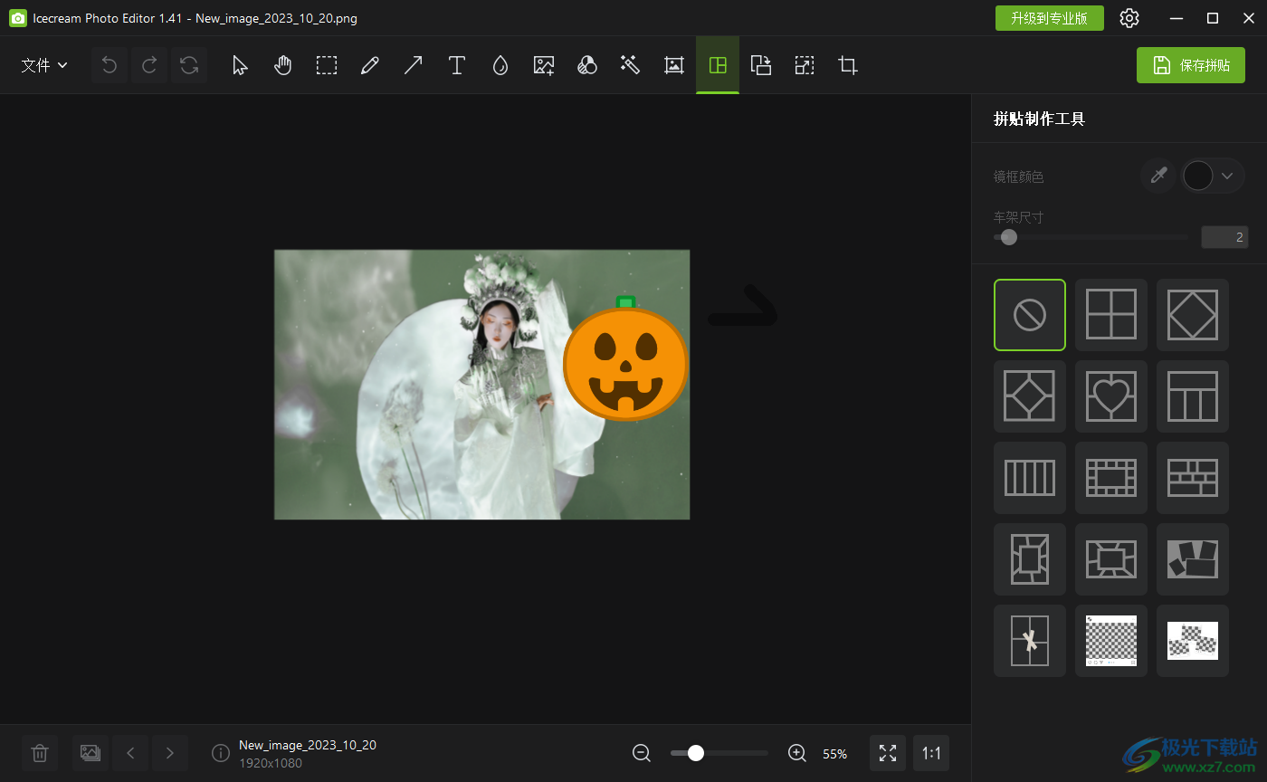Screen dimensions: 1267x782
Task: Open the rotate image tool
Action: coord(761,65)
